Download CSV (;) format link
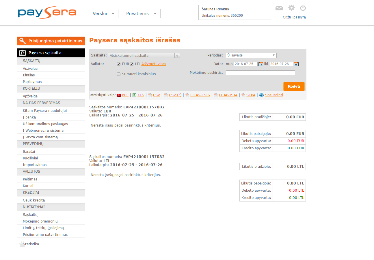 (x=175, y=95)
